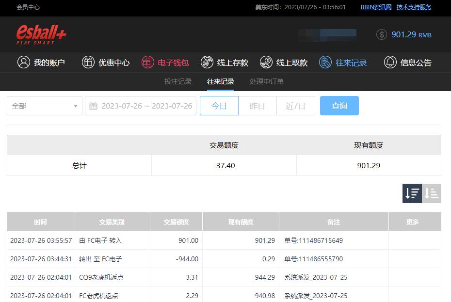Click timestamp 2023-07-26 03:55:57
Viewport: 451px width, 302px height.
(x=41, y=240)
